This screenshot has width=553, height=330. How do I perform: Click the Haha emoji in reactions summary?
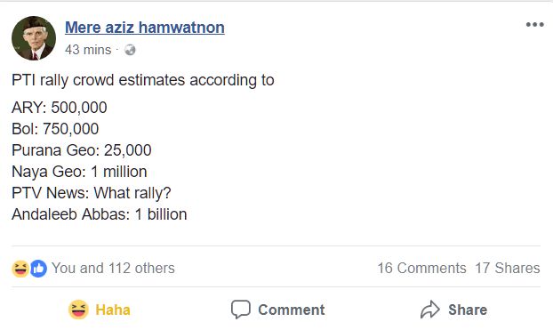coord(20,269)
